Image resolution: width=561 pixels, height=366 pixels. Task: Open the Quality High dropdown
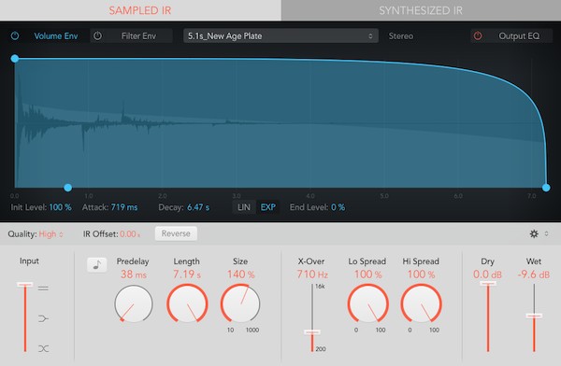coord(51,234)
